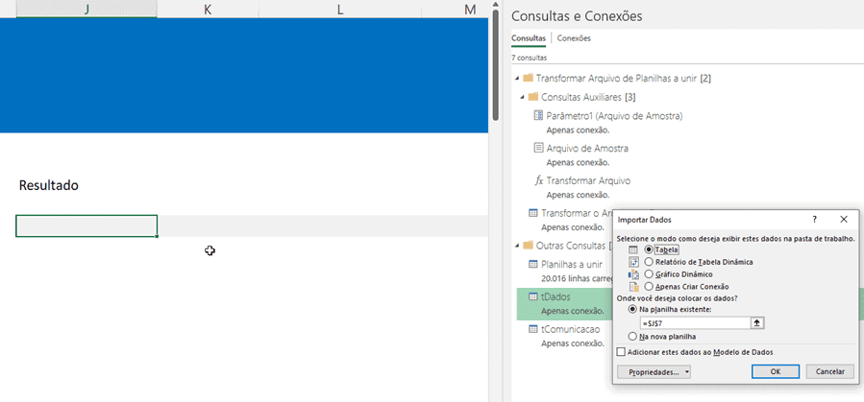Choose the Na nova planilha option
The height and width of the screenshot is (402, 864).
click(631, 337)
